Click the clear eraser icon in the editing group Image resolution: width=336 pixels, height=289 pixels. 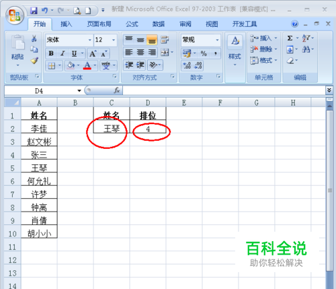(290, 61)
